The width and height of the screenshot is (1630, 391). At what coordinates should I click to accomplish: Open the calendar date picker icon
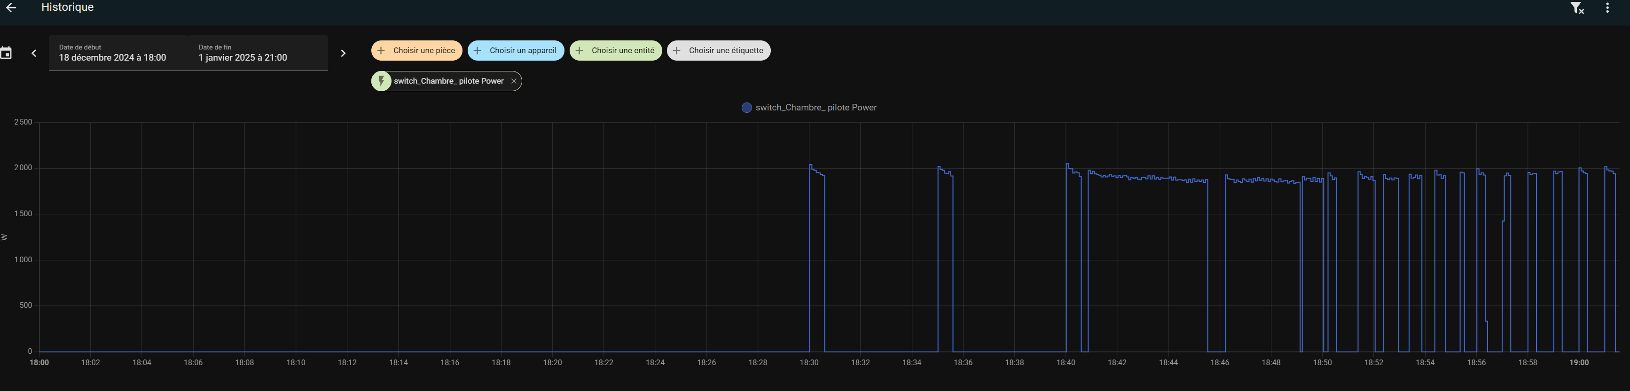pos(6,53)
